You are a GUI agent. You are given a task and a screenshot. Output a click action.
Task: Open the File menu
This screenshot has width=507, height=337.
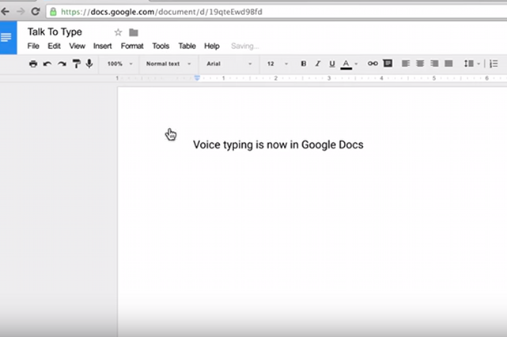33,46
